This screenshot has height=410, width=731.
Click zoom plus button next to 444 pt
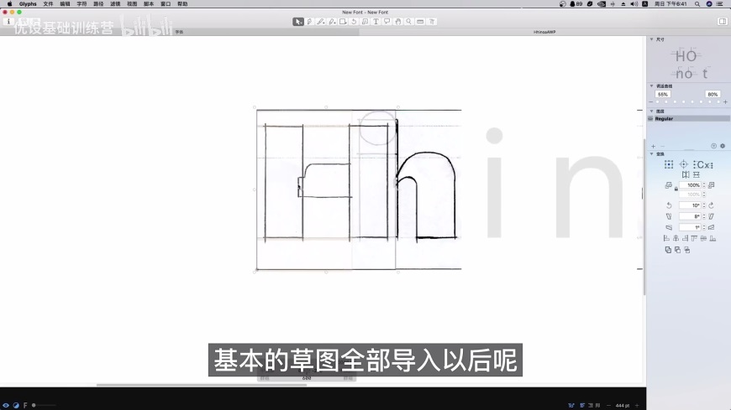637,405
